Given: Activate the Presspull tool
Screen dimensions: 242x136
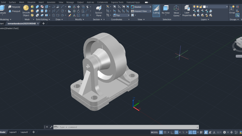Looking at the screenshot, I should coord(14,11).
